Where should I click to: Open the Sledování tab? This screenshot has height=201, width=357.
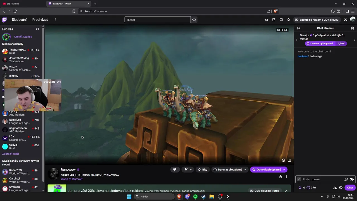tap(19, 20)
